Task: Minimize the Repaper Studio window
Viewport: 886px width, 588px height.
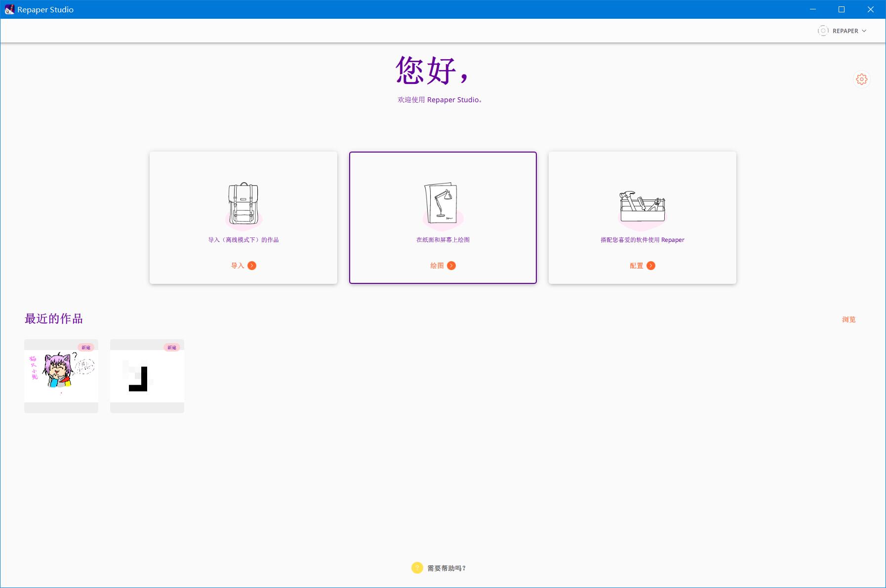Action: pyautogui.click(x=813, y=9)
